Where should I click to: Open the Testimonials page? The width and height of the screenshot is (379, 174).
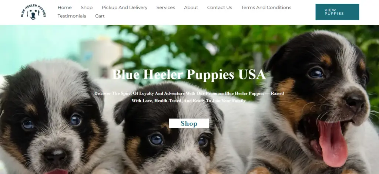(x=72, y=16)
